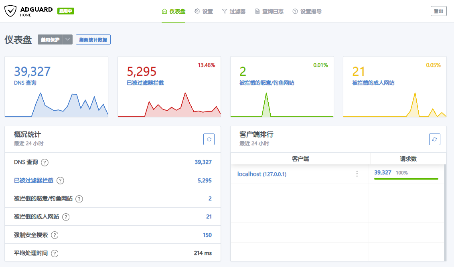The width and height of the screenshot is (454, 267).
Task: Open the 已被过滤器拦截 link in 概况统计
Action: (x=34, y=180)
